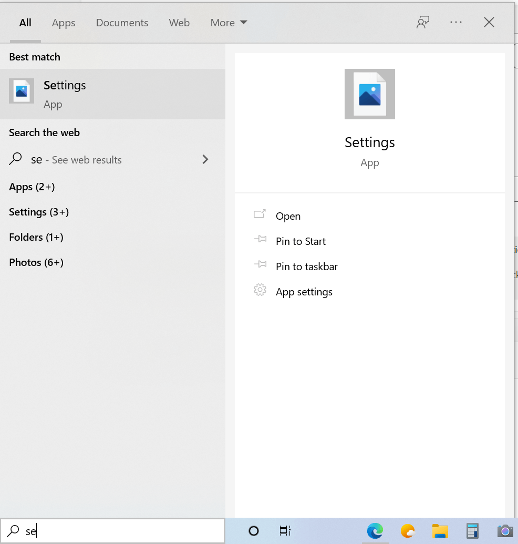
Task: Expand web results arrow for 'se'
Action: coord(205,159)
